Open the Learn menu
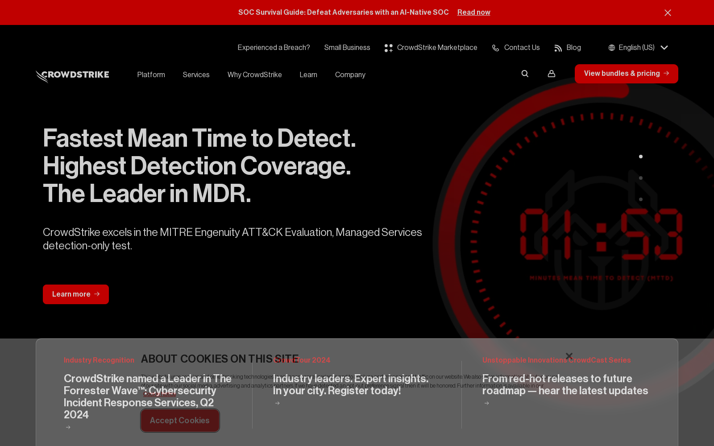This screenshot has height=446, width=714. click(308, 74)
